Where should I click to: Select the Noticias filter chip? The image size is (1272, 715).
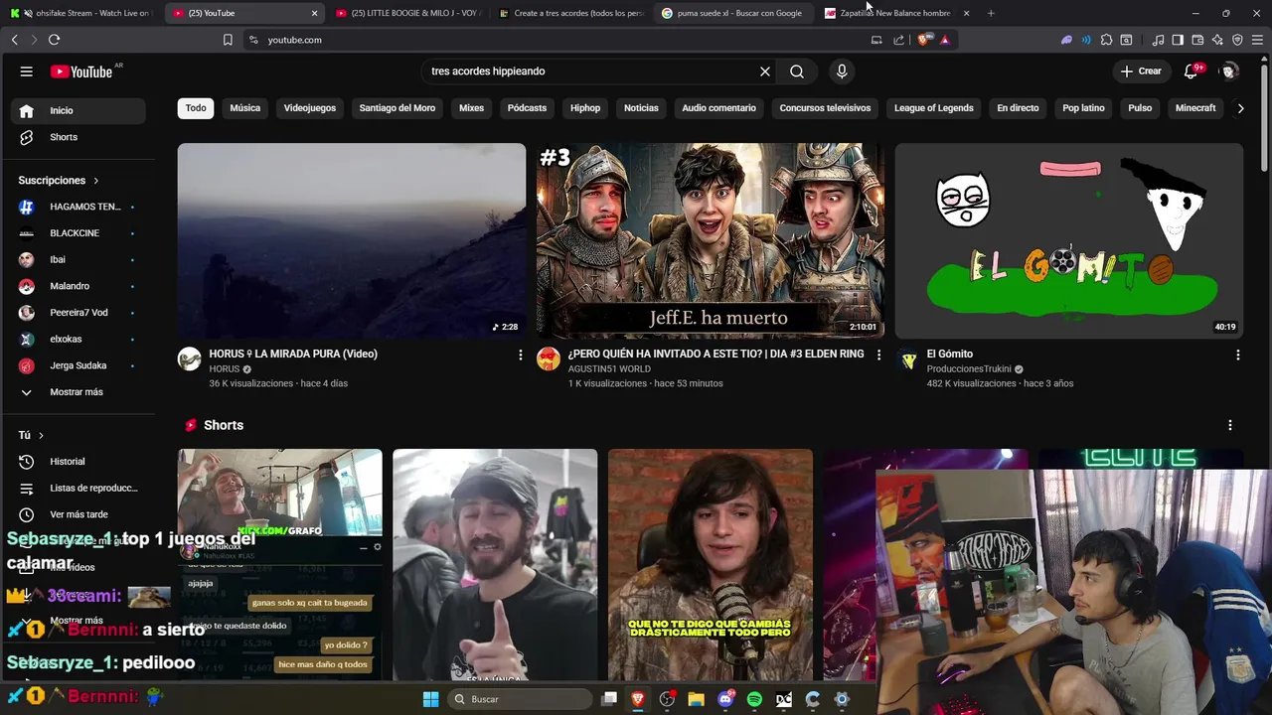point(641,108)
